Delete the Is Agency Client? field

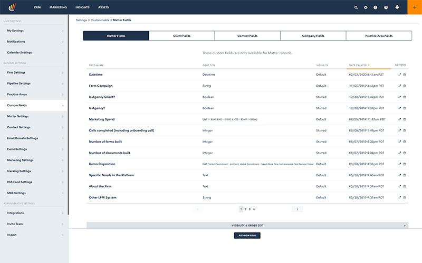(405, 97)
